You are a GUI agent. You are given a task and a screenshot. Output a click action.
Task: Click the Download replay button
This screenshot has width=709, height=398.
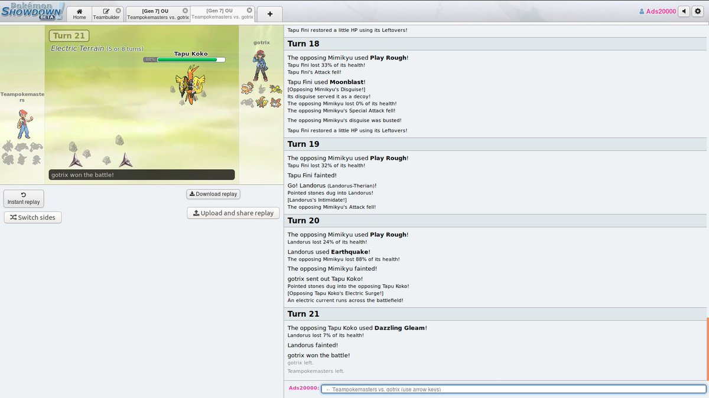tap(213, 194)
